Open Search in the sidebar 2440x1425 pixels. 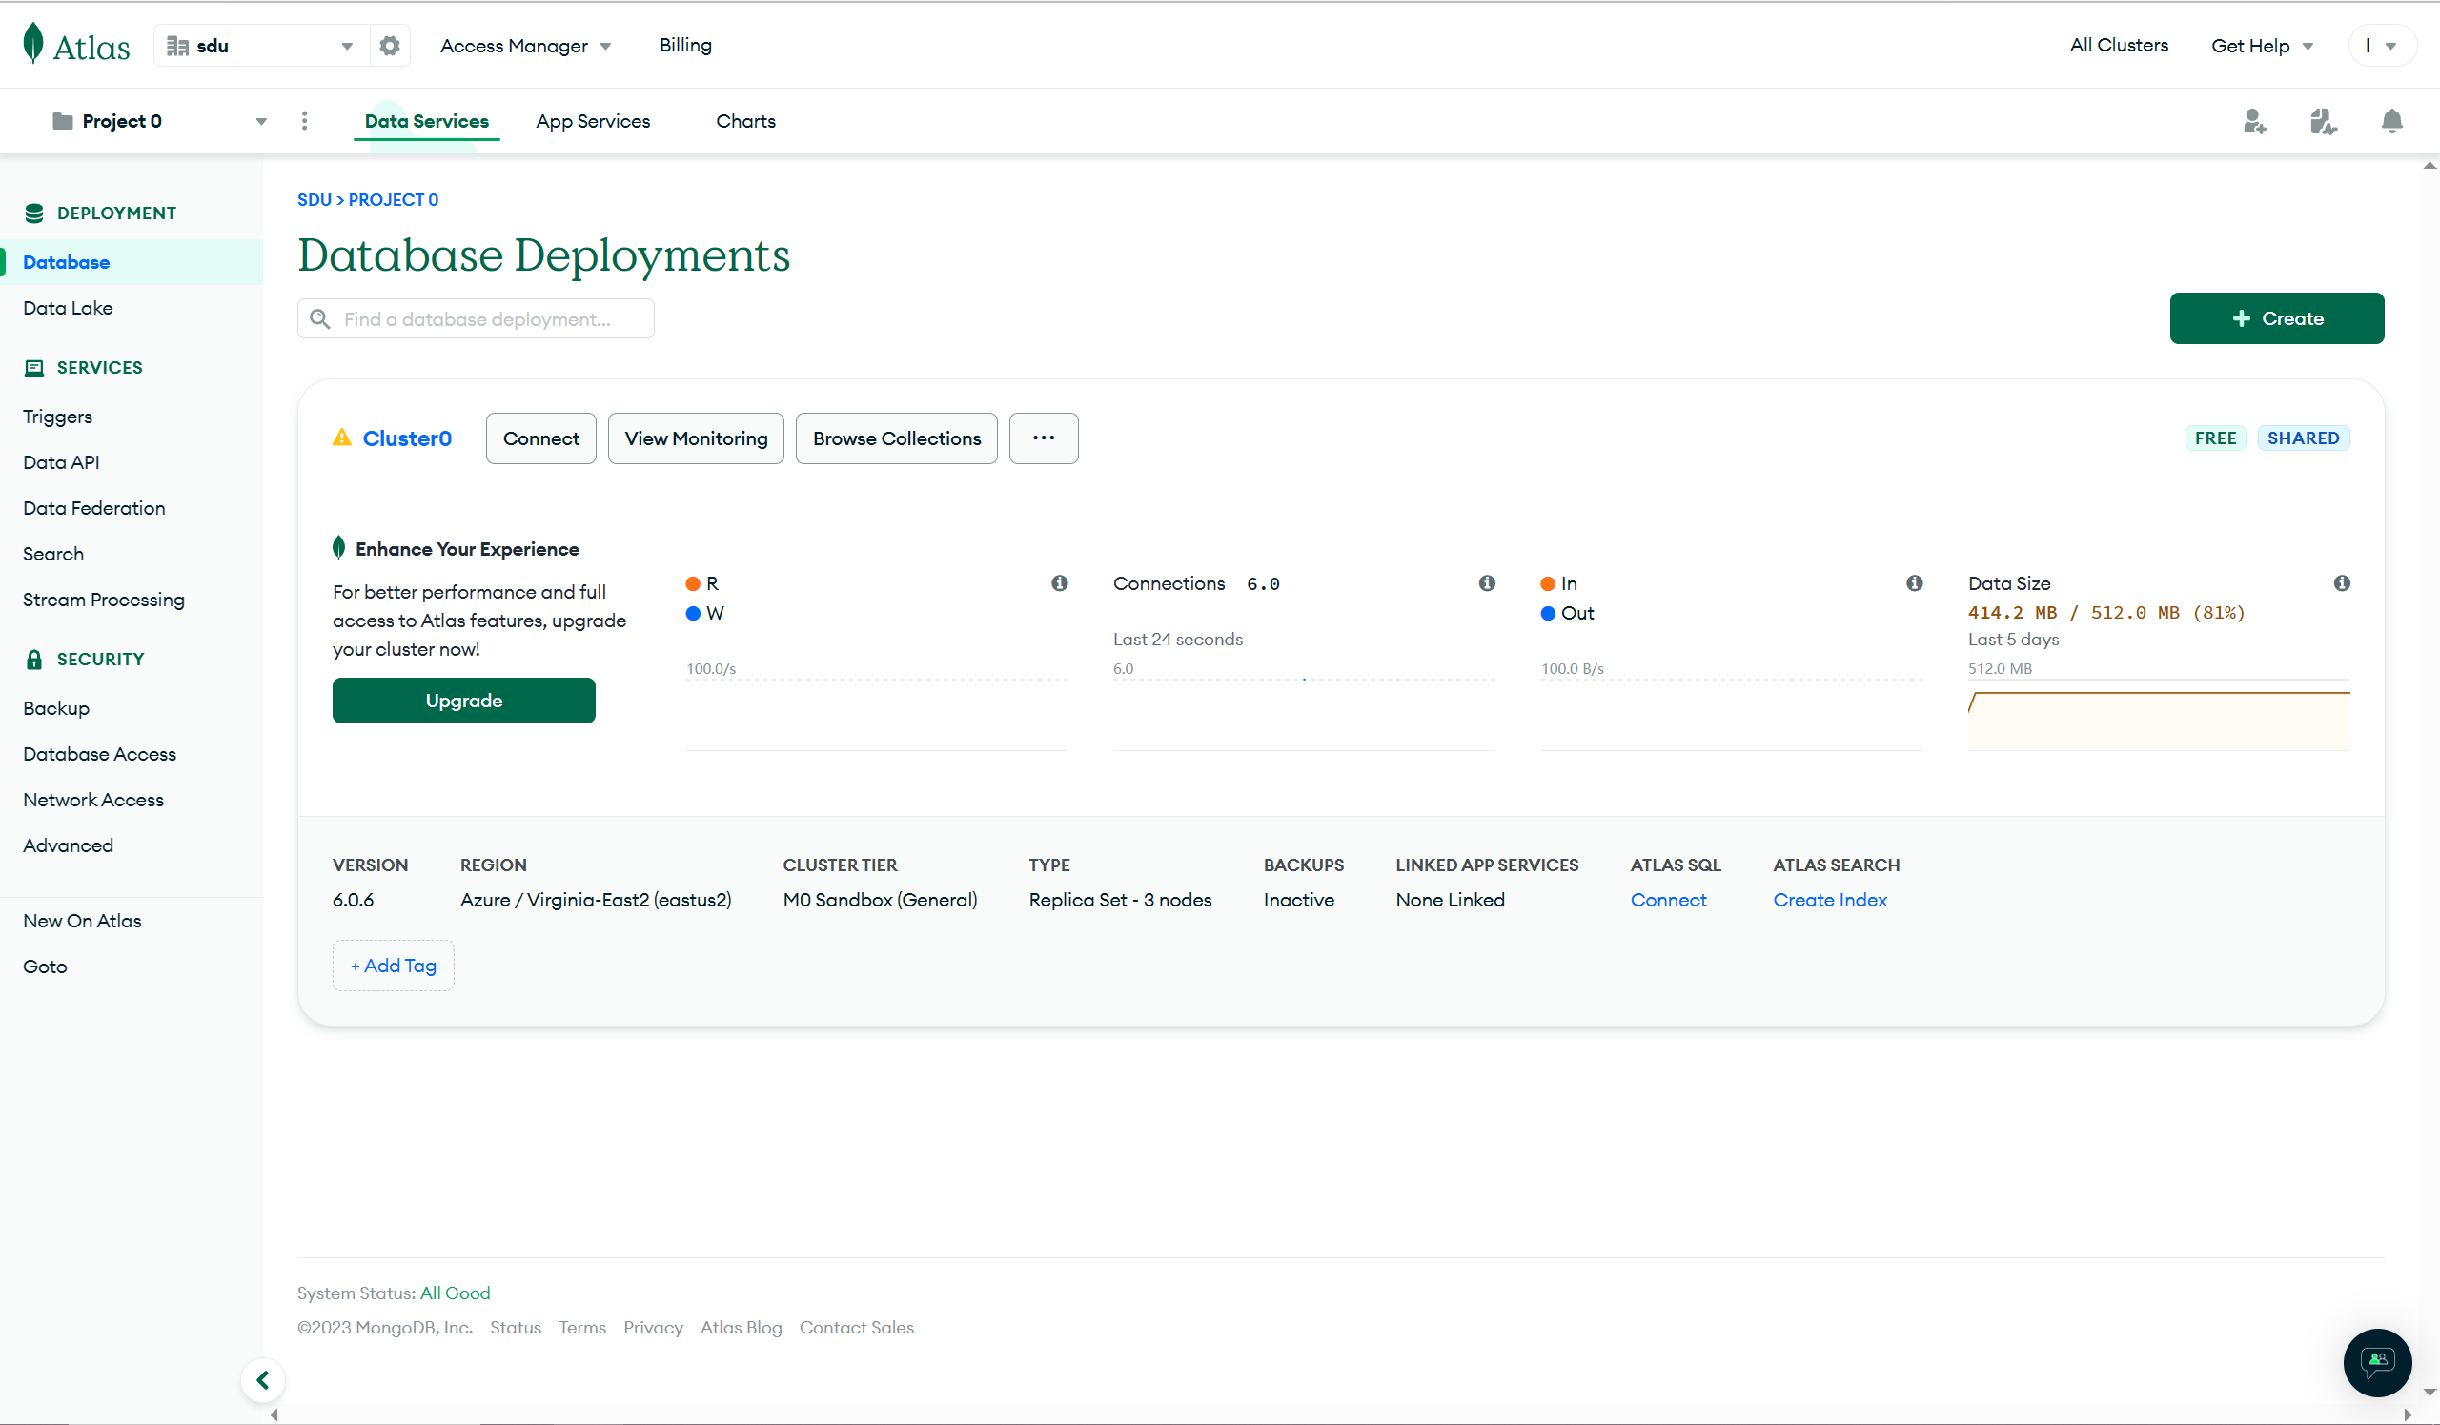53,554
